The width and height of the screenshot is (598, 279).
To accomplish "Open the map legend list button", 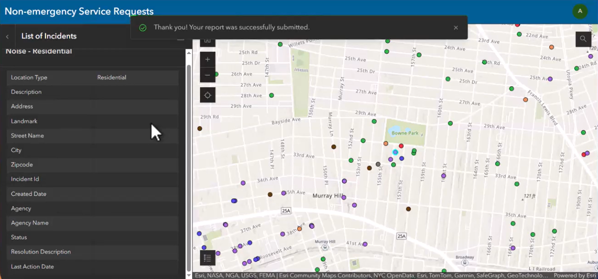I will click(208, 258).
